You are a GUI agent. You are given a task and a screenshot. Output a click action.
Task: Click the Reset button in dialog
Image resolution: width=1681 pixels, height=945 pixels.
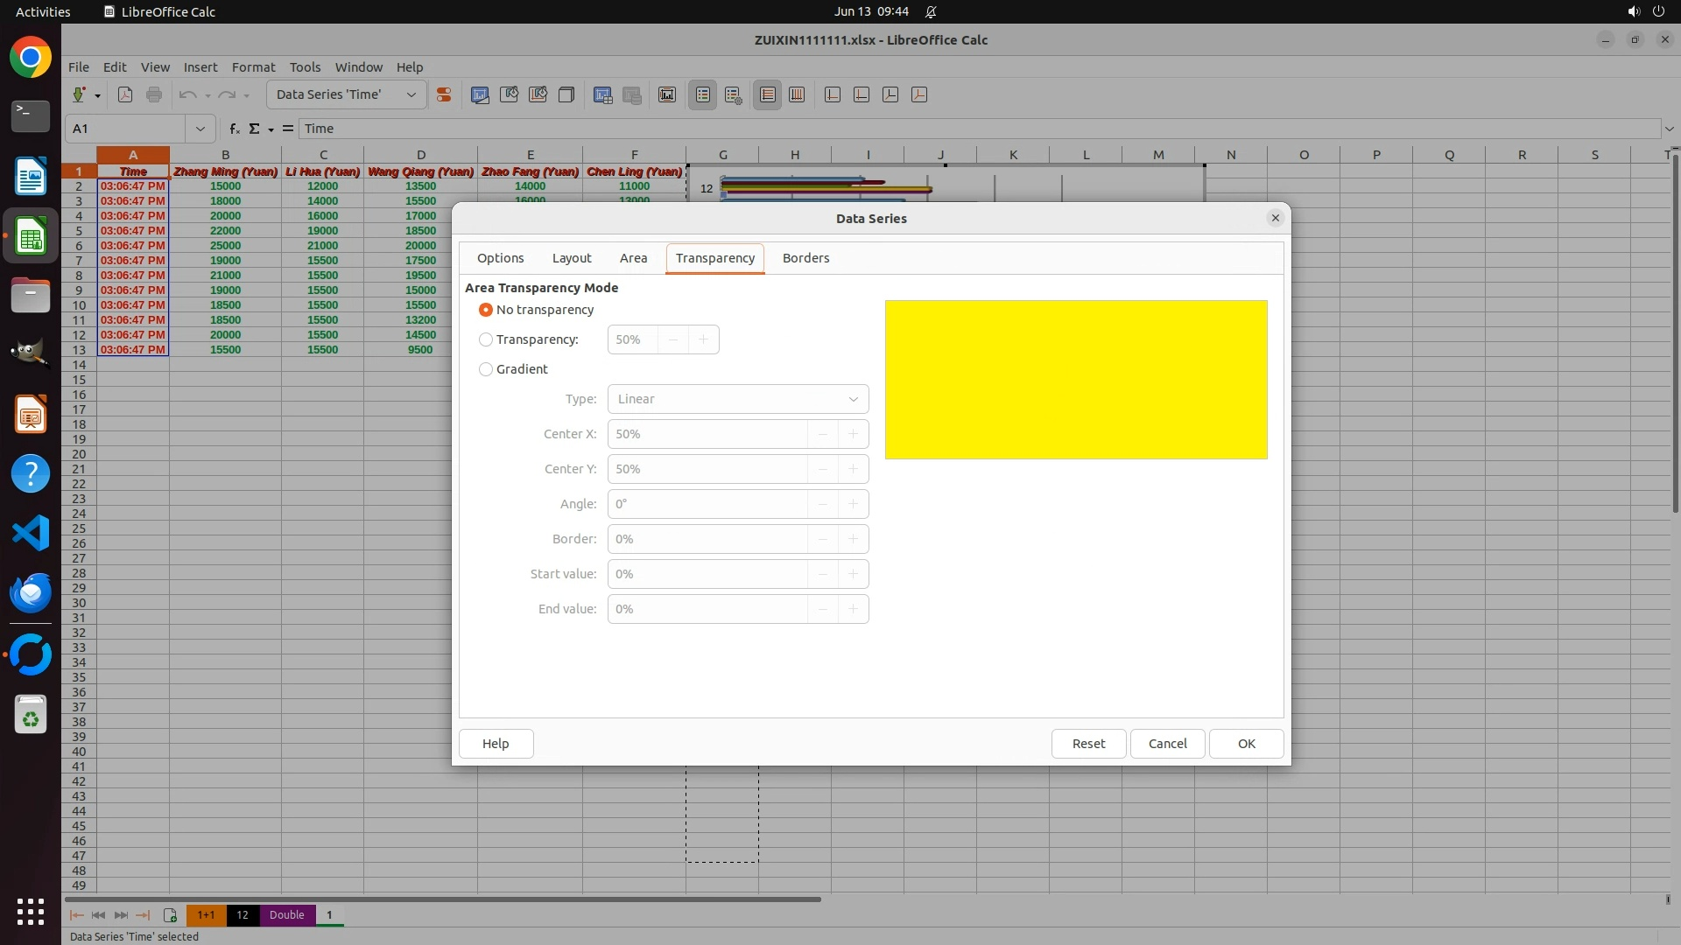pos(1088,744)
